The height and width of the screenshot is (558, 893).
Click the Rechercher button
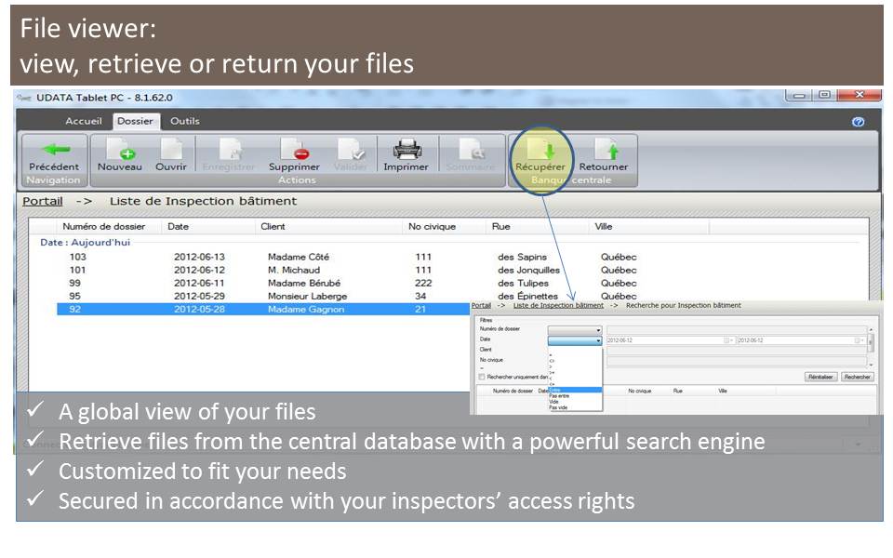click(857, 377)
